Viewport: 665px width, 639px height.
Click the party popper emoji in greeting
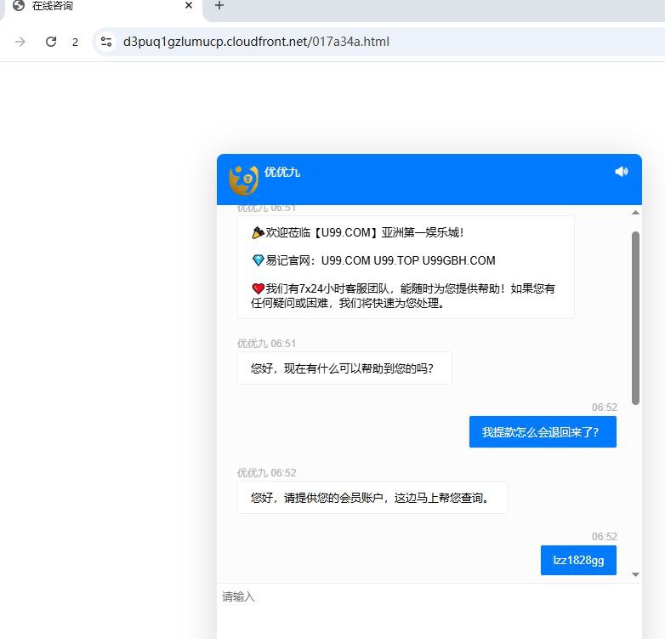coord(258,232)
